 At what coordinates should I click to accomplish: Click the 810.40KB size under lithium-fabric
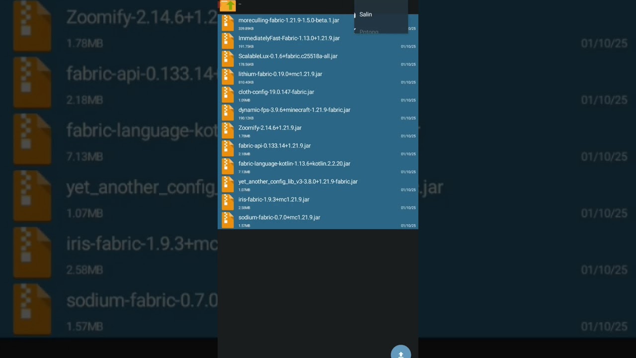[246, 83]
